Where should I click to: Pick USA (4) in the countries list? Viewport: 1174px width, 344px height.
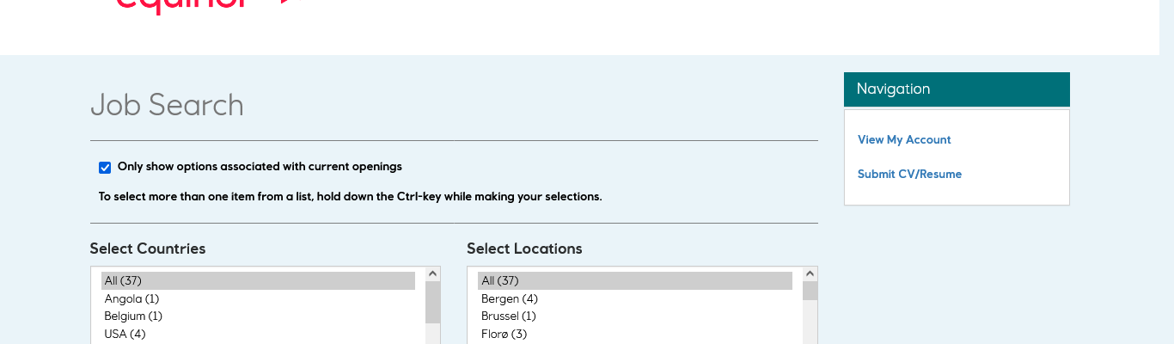[125, 334]
